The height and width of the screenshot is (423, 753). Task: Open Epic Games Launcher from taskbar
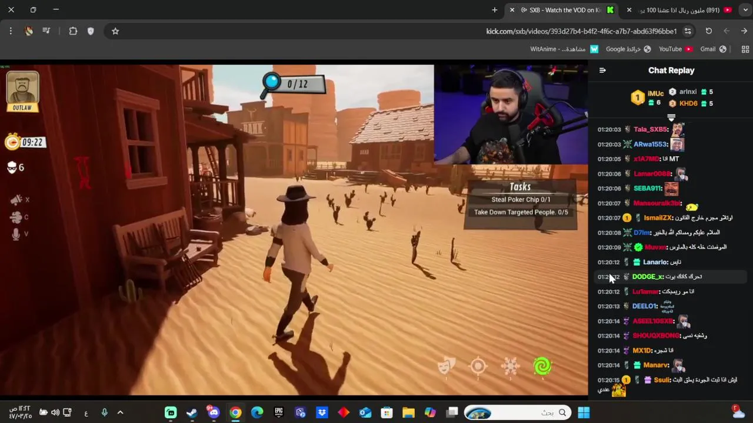(279, 412)
